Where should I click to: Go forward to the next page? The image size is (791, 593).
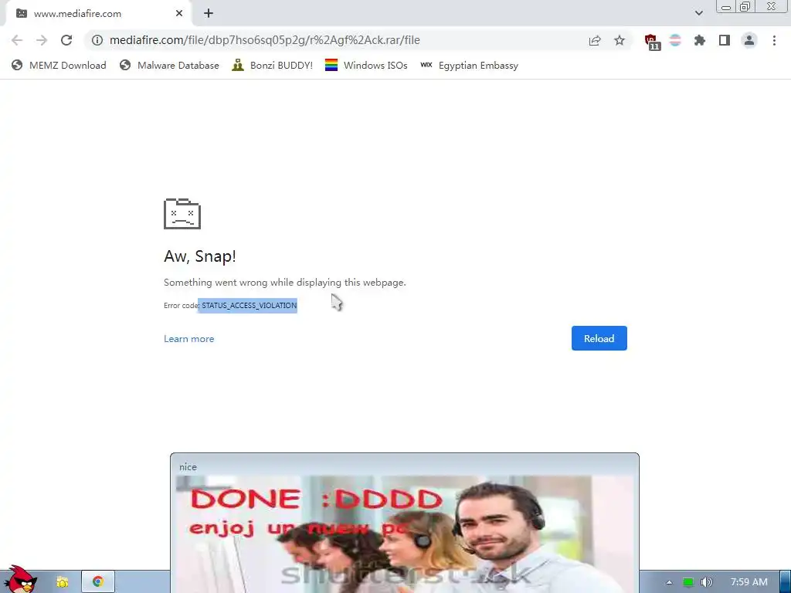pos(42,40)
